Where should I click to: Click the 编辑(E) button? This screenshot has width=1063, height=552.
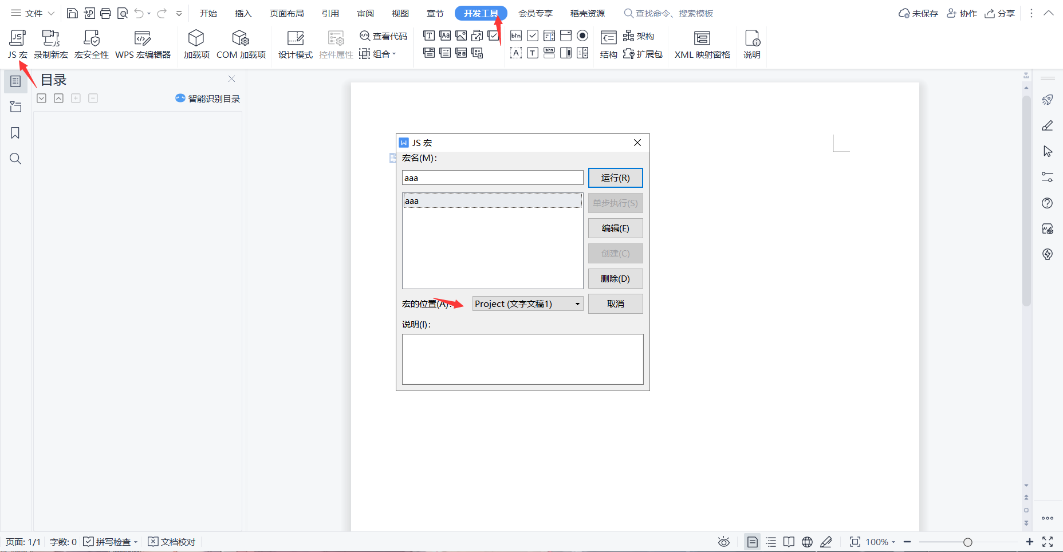(616, 228)
